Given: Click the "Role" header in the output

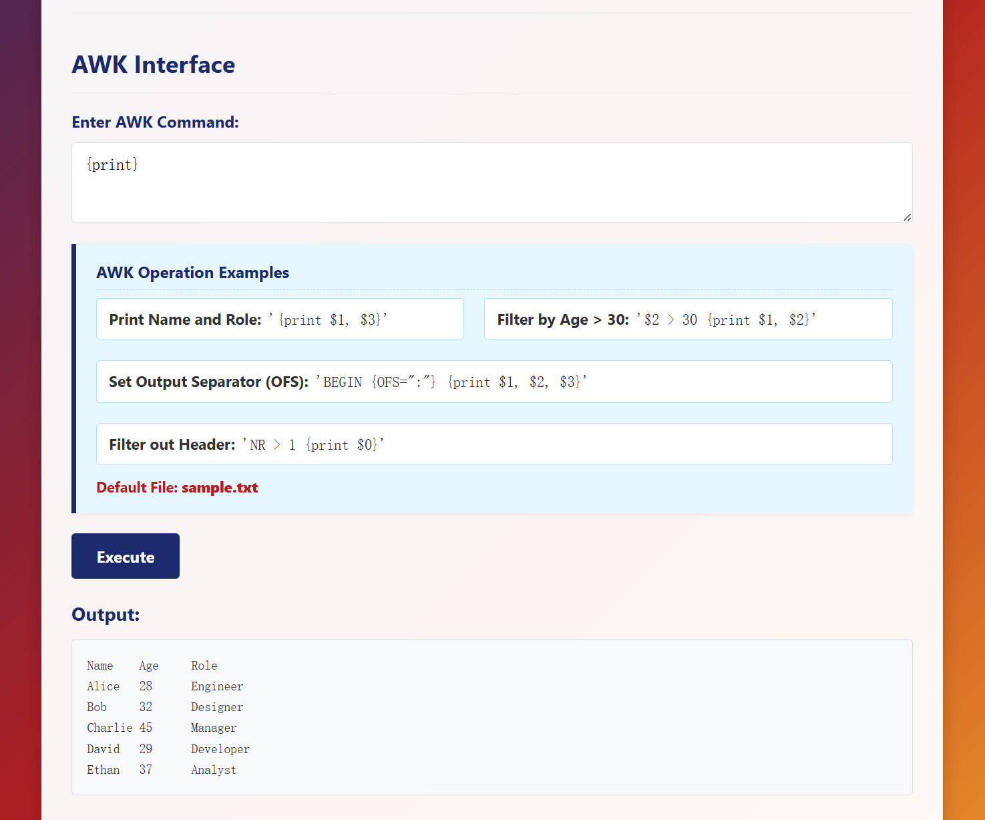Looking at the screenshot, I should tap(204, 666).
